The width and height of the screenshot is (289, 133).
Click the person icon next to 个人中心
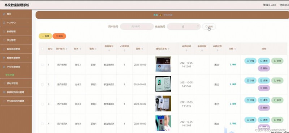pyautogui.click(x=4, y=23)
